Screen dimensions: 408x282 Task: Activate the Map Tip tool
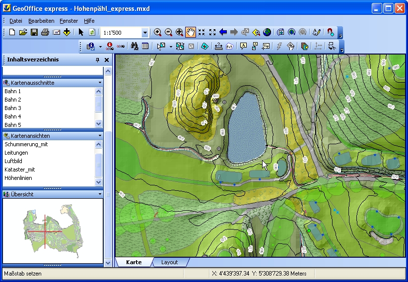tap(266, 46)
